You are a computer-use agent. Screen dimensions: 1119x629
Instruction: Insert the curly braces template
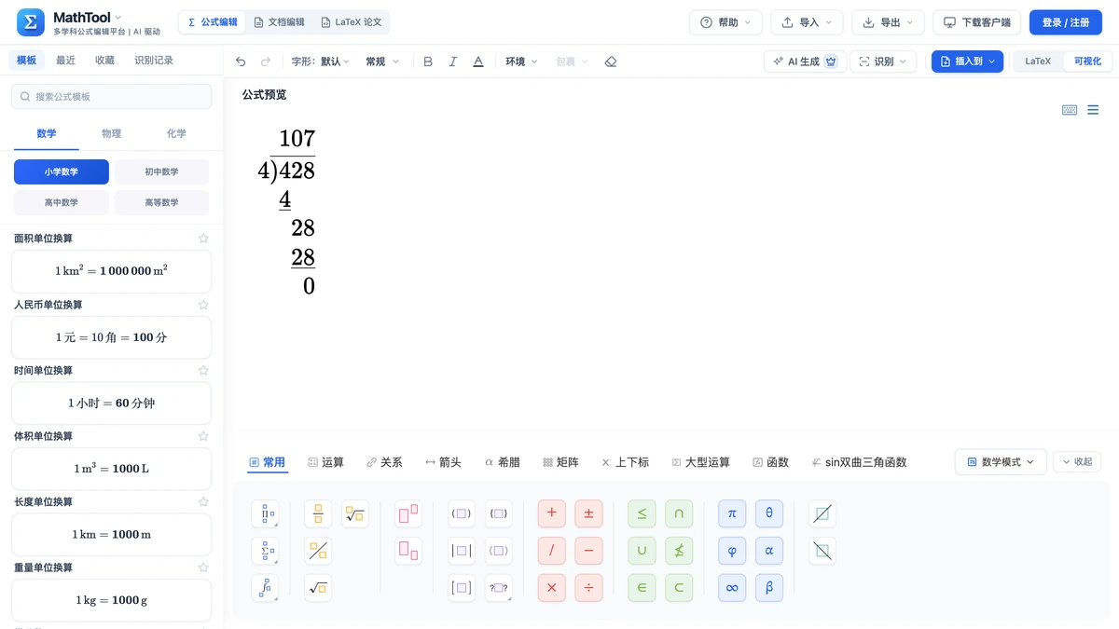point(499,513)
